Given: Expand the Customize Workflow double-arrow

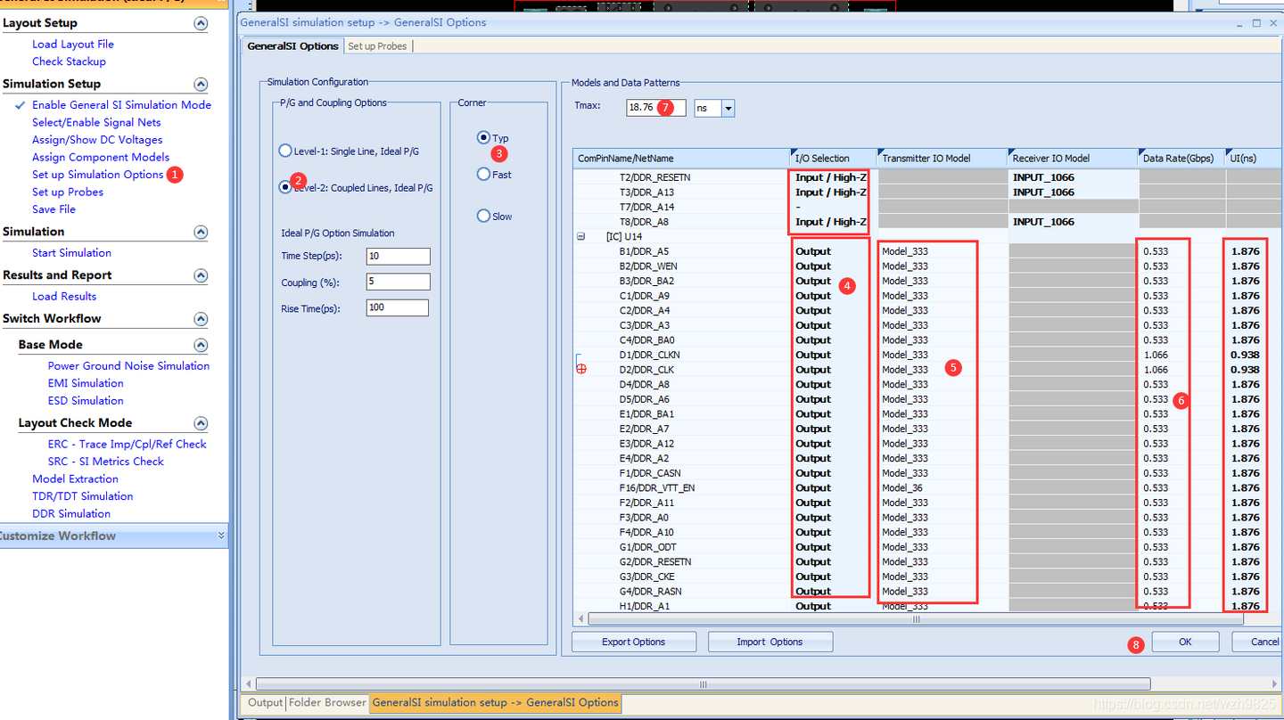Looking at the screenshot, I should tap(221, 536).
